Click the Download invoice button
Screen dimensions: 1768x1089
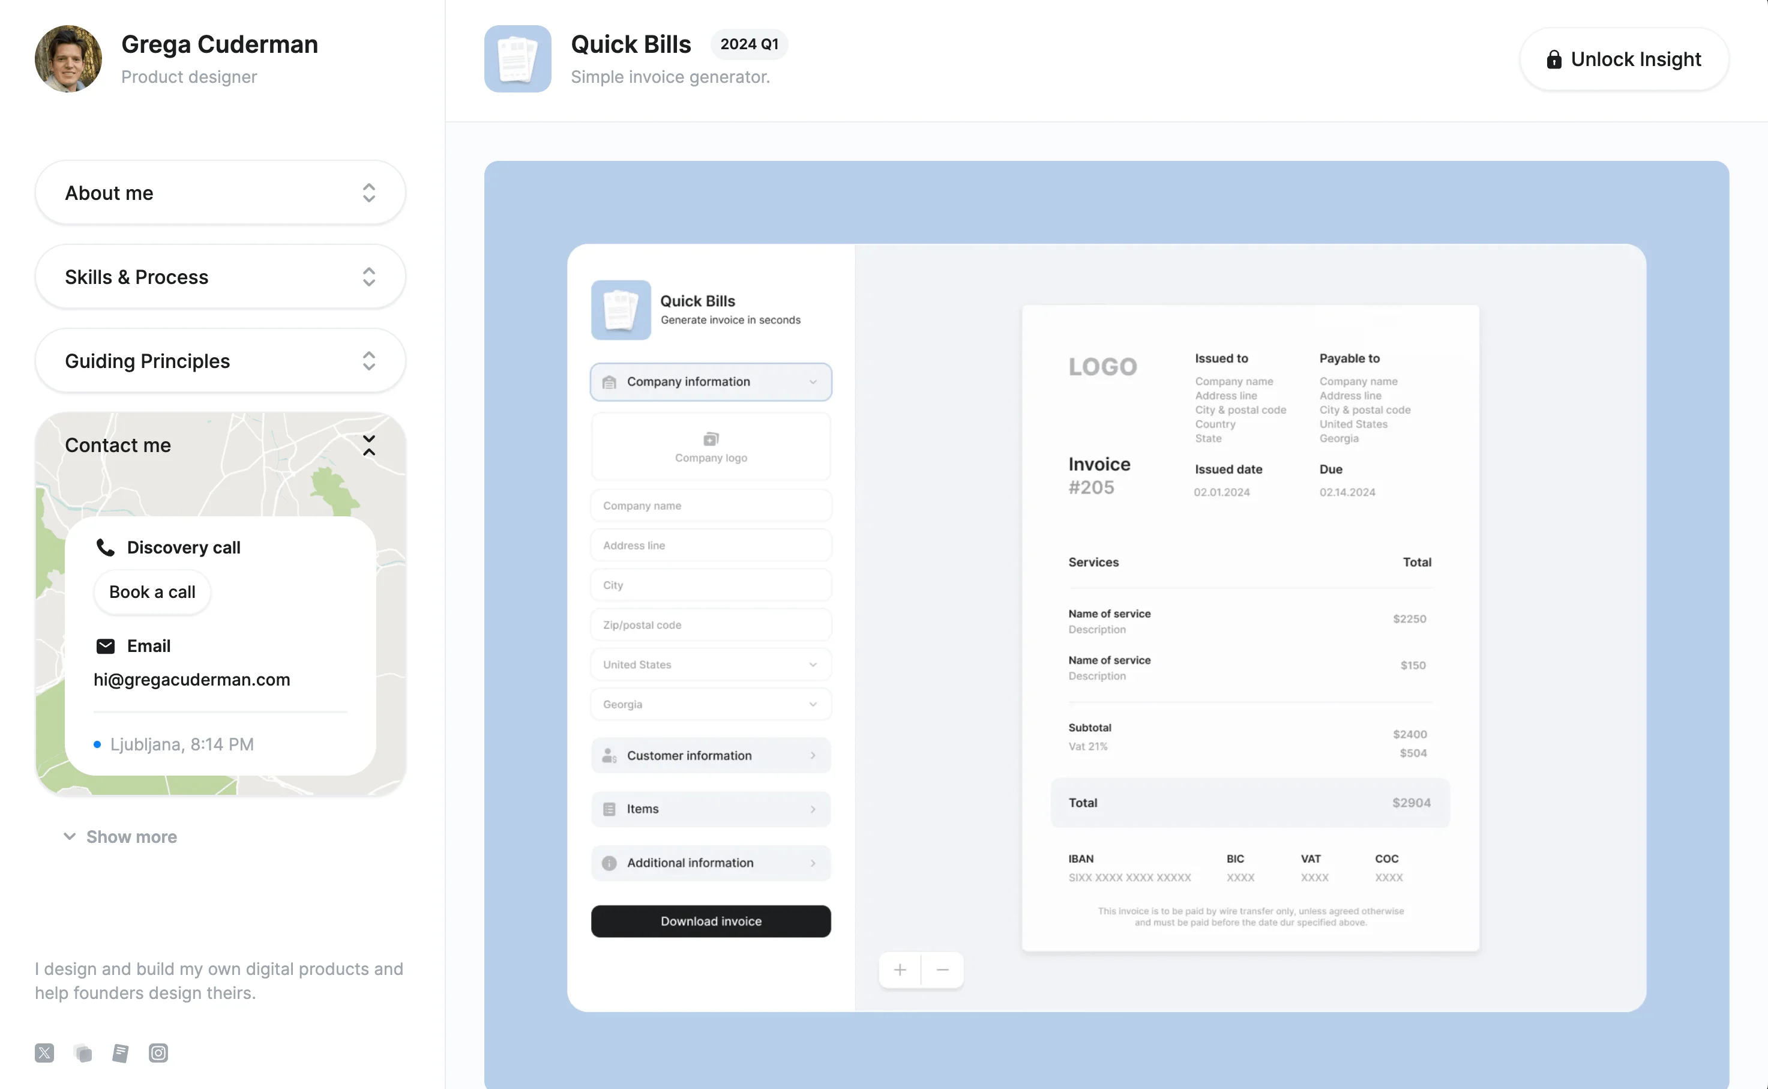click(710, 921)
